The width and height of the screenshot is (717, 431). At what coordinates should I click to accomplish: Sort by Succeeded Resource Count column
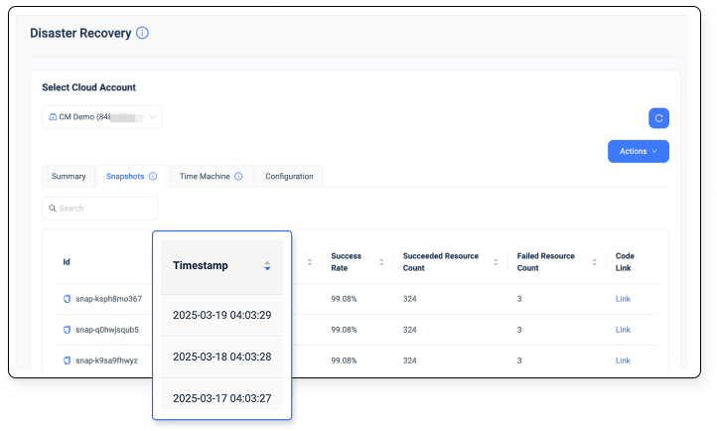[x=497, y=262]
